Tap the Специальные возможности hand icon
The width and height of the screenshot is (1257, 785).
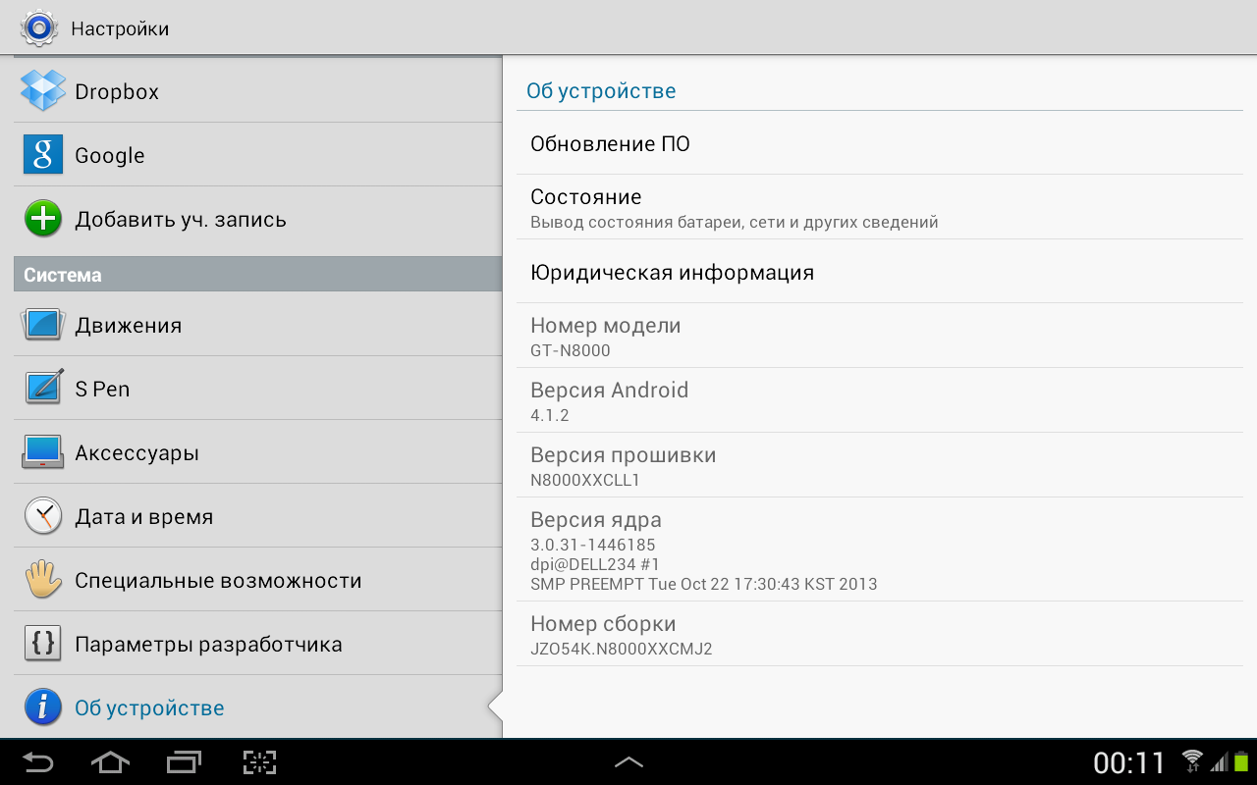[x=43, y=580]
